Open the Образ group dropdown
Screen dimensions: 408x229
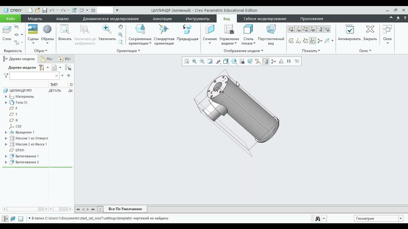(40, 51)
